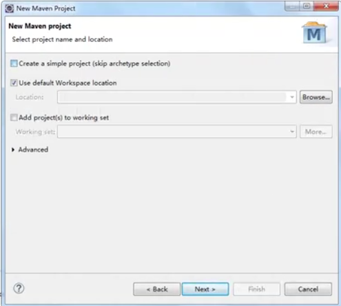Click the More... button
The width and height of the screenshot is (341, 306).
[x=316, y=132]
